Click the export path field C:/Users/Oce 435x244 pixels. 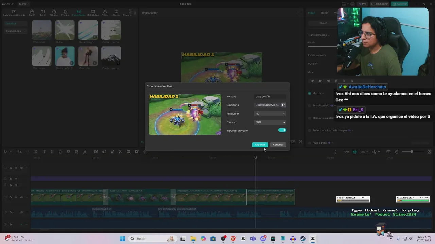point(267,105)
